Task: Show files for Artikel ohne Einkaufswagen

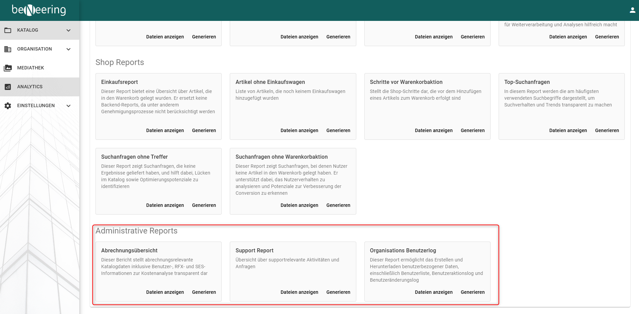Action: click(299, 130)
